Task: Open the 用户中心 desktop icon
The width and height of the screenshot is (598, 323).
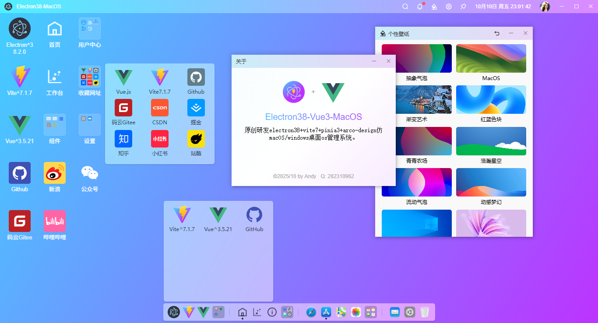Action: [89, 28]
